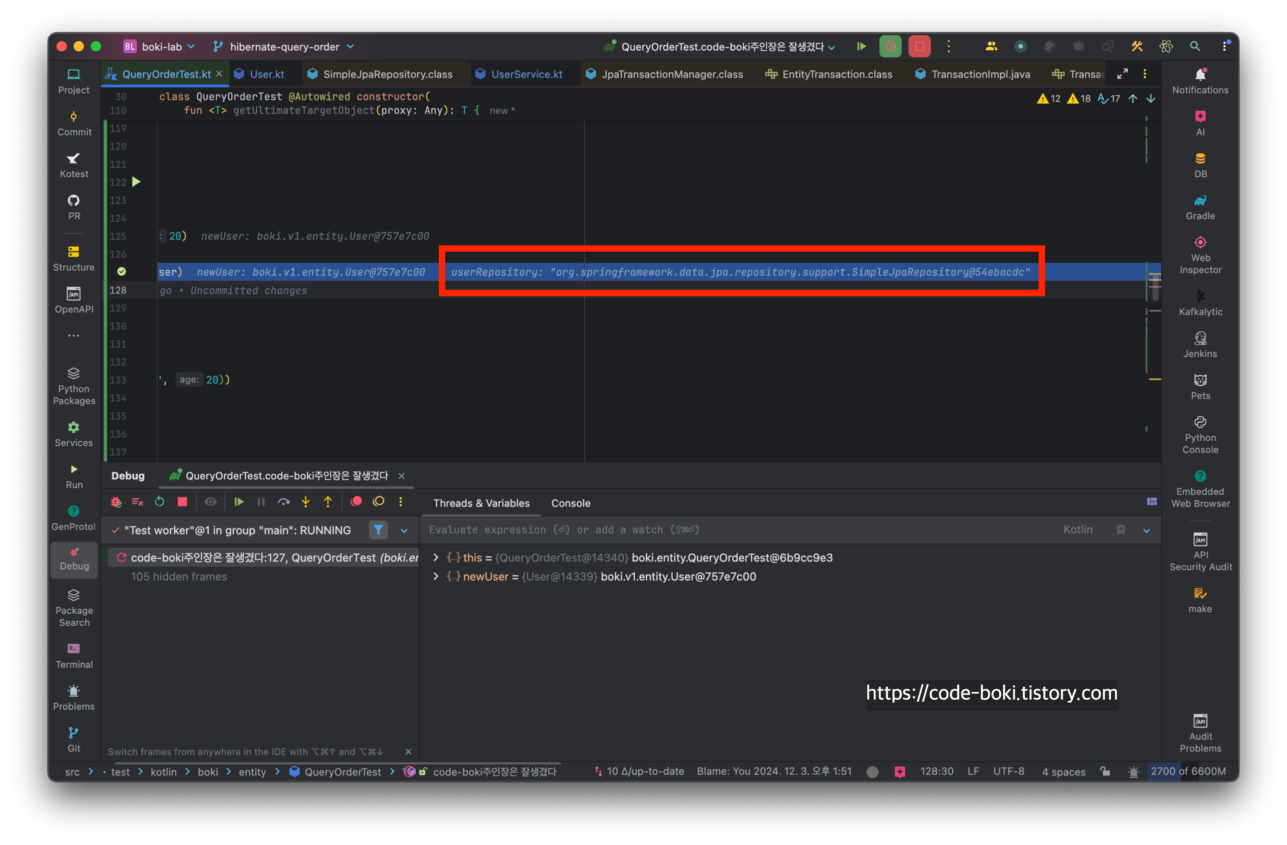Toggle the thread frames filter button

378,530
